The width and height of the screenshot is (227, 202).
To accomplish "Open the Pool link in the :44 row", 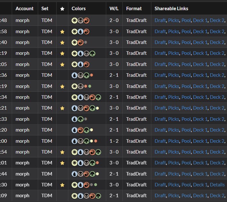I will tap(186, 174).
